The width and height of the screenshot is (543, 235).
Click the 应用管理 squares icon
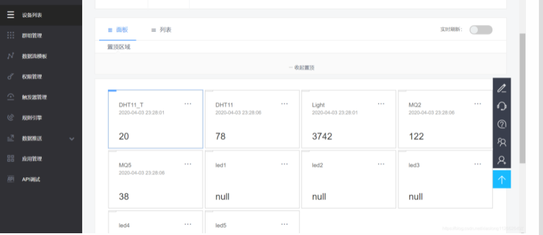pos(11,159)
